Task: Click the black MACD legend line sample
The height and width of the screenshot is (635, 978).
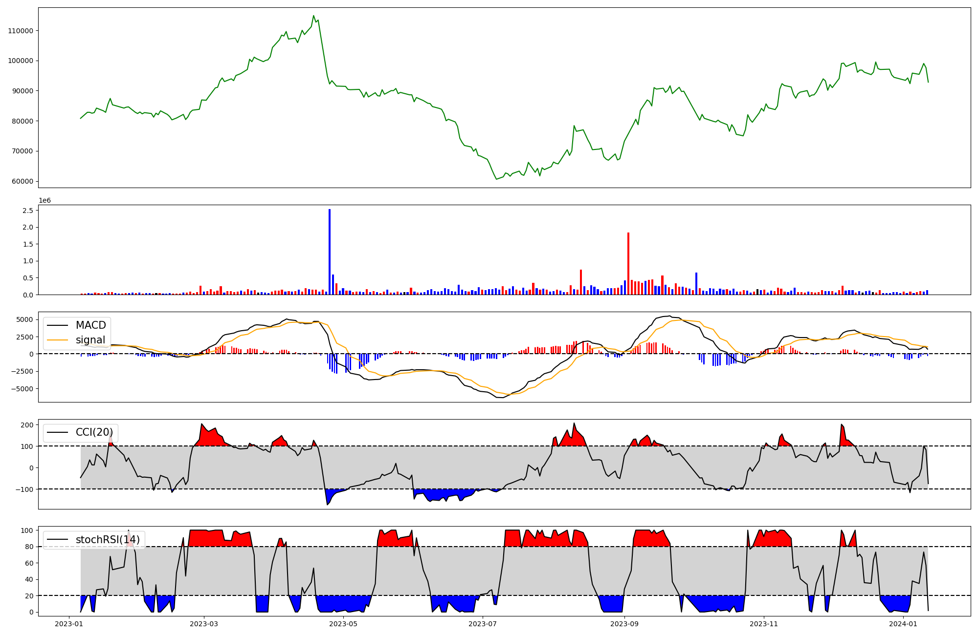Action: point(58,325)
